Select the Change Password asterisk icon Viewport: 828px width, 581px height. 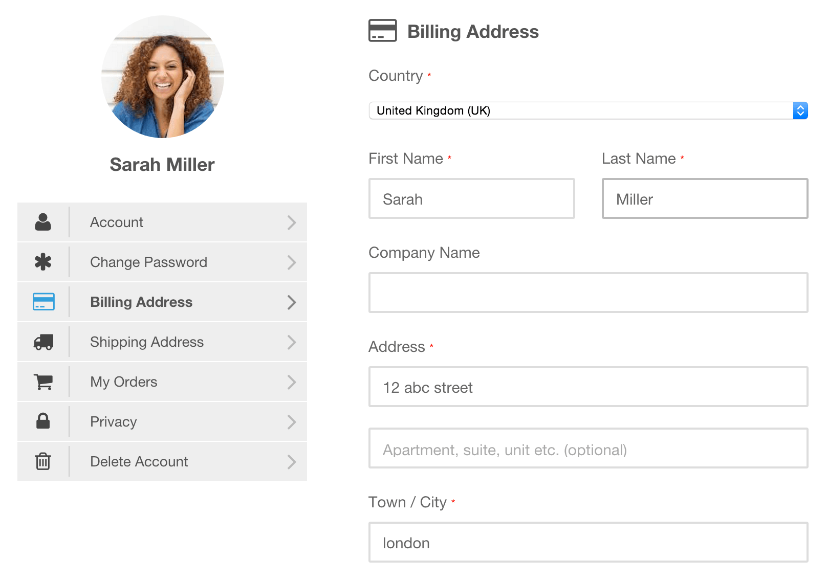point(43,262)
